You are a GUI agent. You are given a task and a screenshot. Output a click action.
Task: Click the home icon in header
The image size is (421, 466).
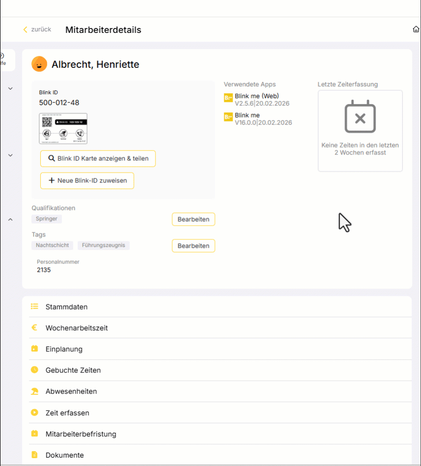click(416, 29)
